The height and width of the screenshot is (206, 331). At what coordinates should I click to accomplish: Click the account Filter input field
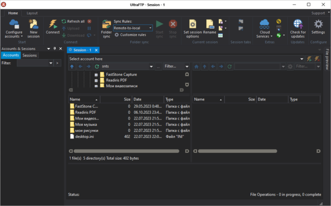tap(32, 63)
